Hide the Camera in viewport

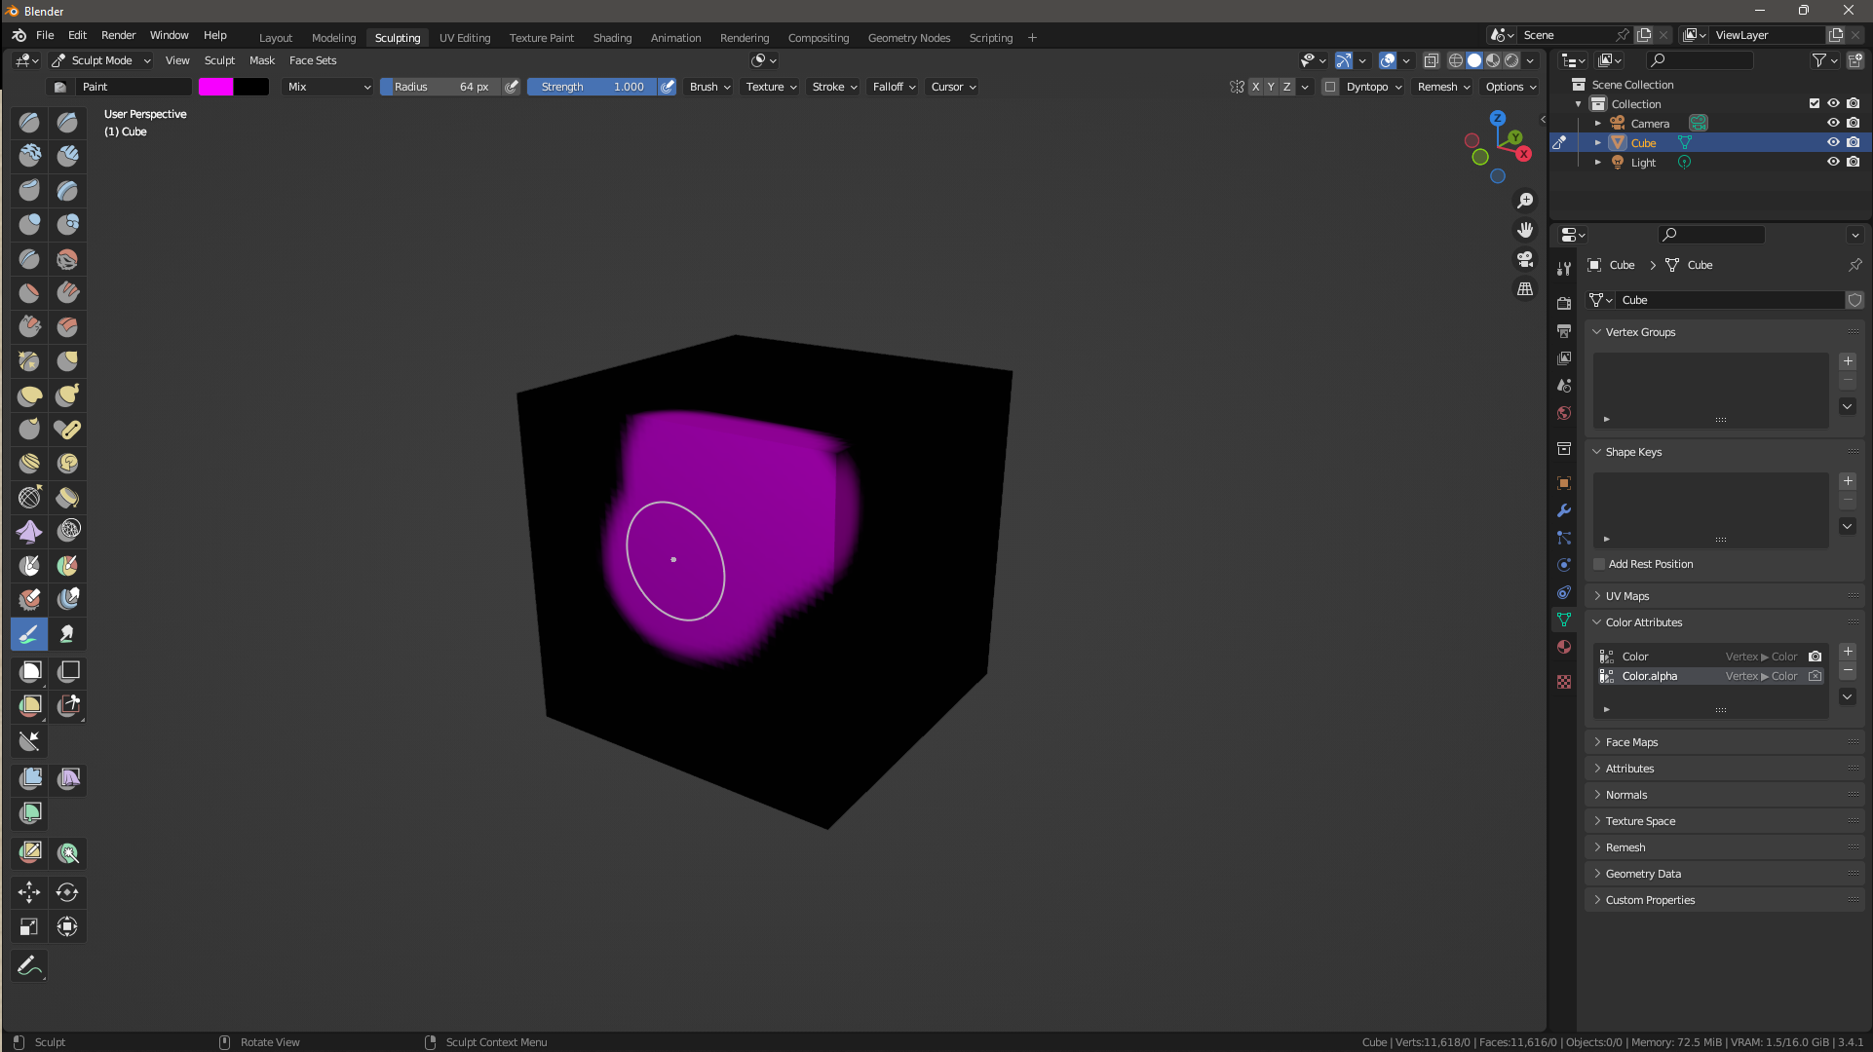point(1833,123)
